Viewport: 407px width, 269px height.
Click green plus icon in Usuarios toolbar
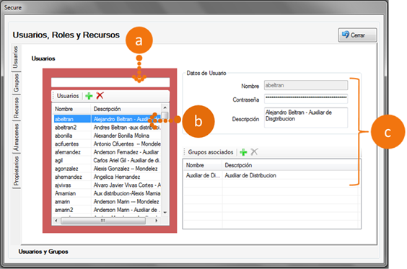(89, 96)
